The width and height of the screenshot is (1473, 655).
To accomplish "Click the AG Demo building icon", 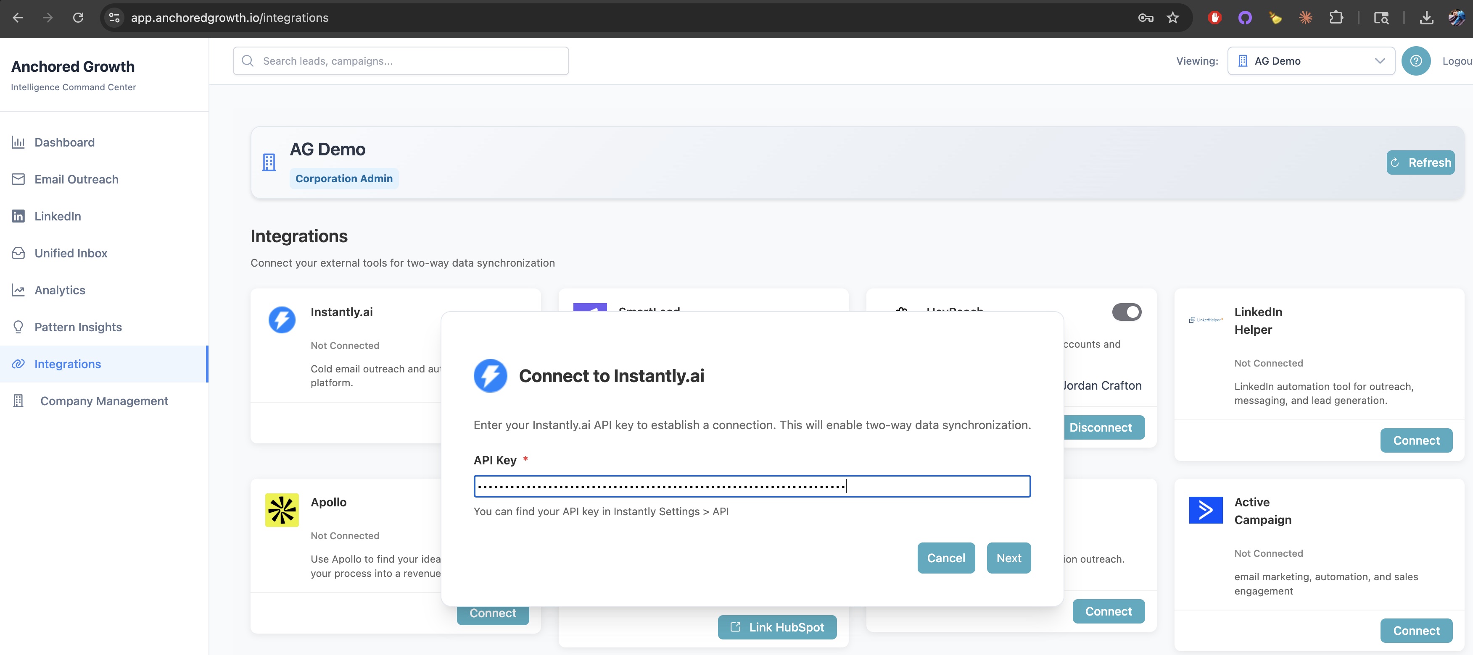I will tap(269, 162).
